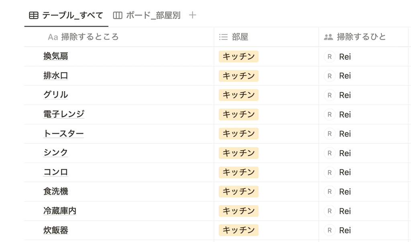Screen dimensions: 411x242
Task: Click the キッチン tag in シンク row
Action: tap(238, 153)
